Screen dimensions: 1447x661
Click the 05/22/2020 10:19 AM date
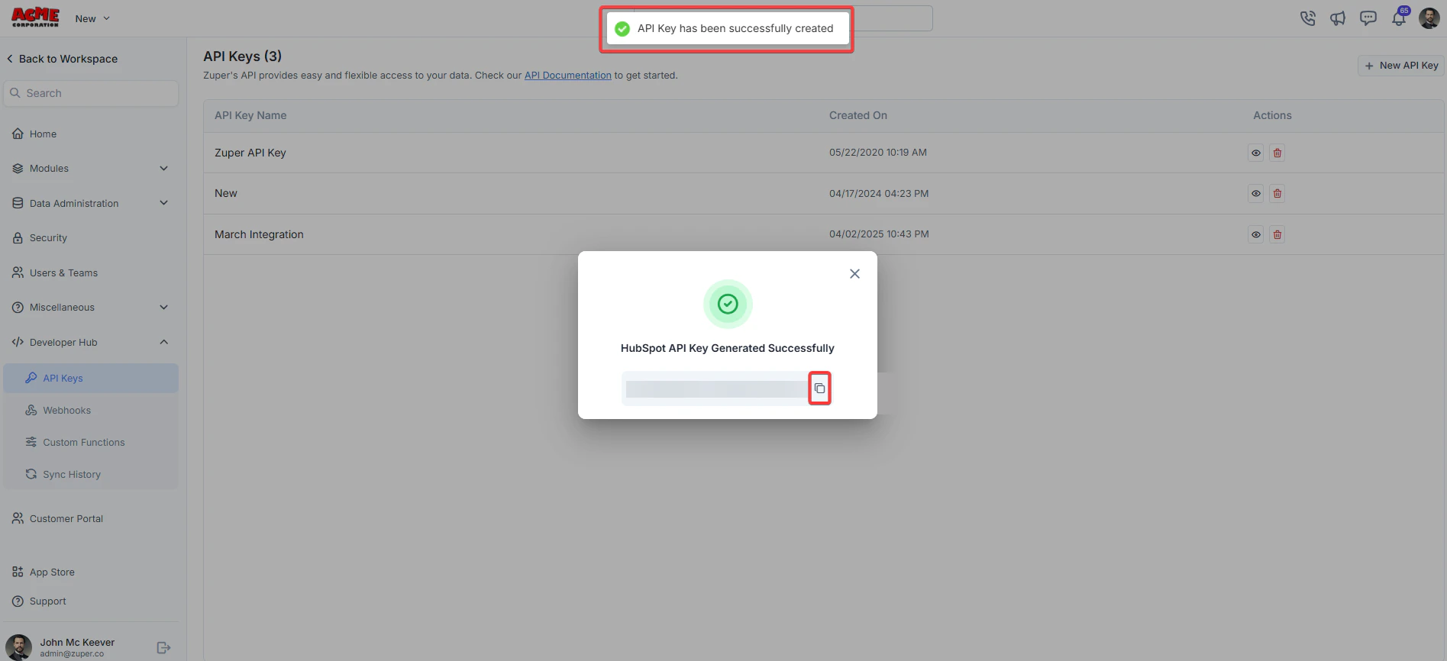pyautogui.click(x=878, y=153)
